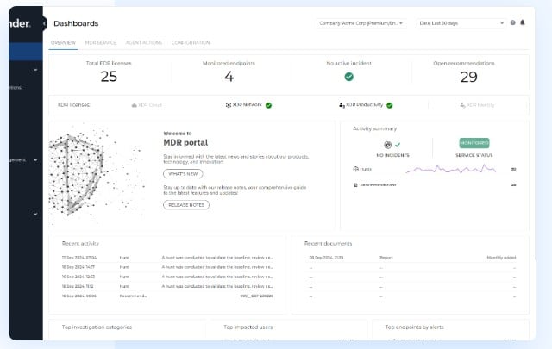552x349 pixels.
Task: Switch to the Agent Actions tab
Action: point(144,42)
